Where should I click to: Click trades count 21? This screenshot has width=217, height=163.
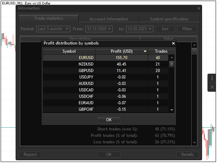[158, 64]
